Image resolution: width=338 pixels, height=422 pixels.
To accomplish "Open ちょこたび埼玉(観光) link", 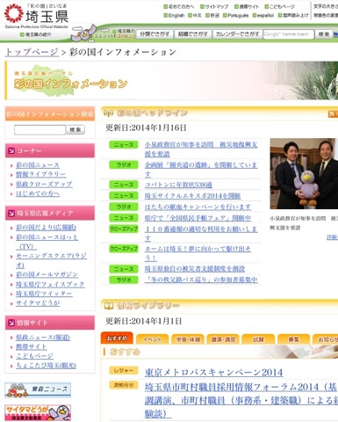I will tap(46, 366).
